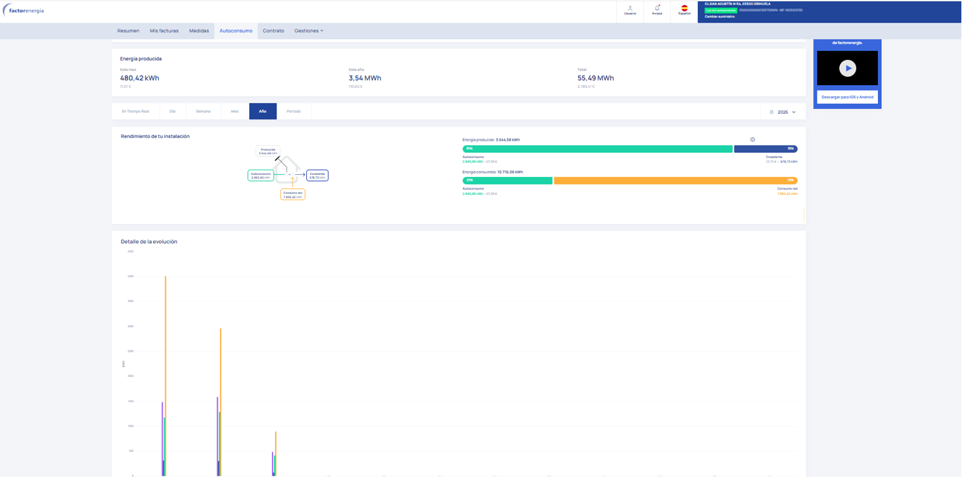Viewport: 962px width, 477px height.
Task: Choose the Mes time range
Action: coord(235,111)
